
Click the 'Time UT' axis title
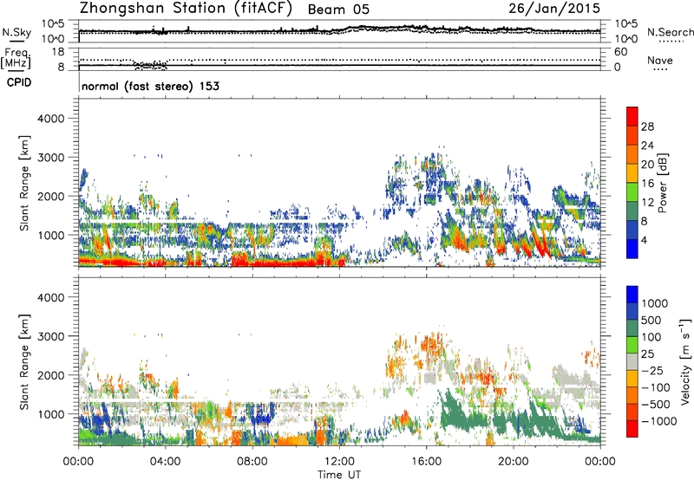pos(339,475)
